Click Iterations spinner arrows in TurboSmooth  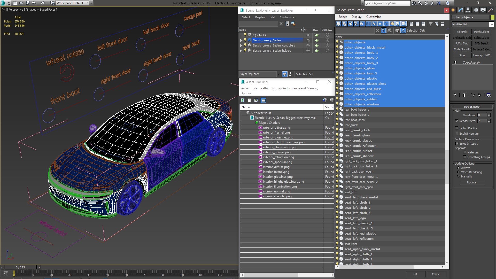tap(489, 115)
